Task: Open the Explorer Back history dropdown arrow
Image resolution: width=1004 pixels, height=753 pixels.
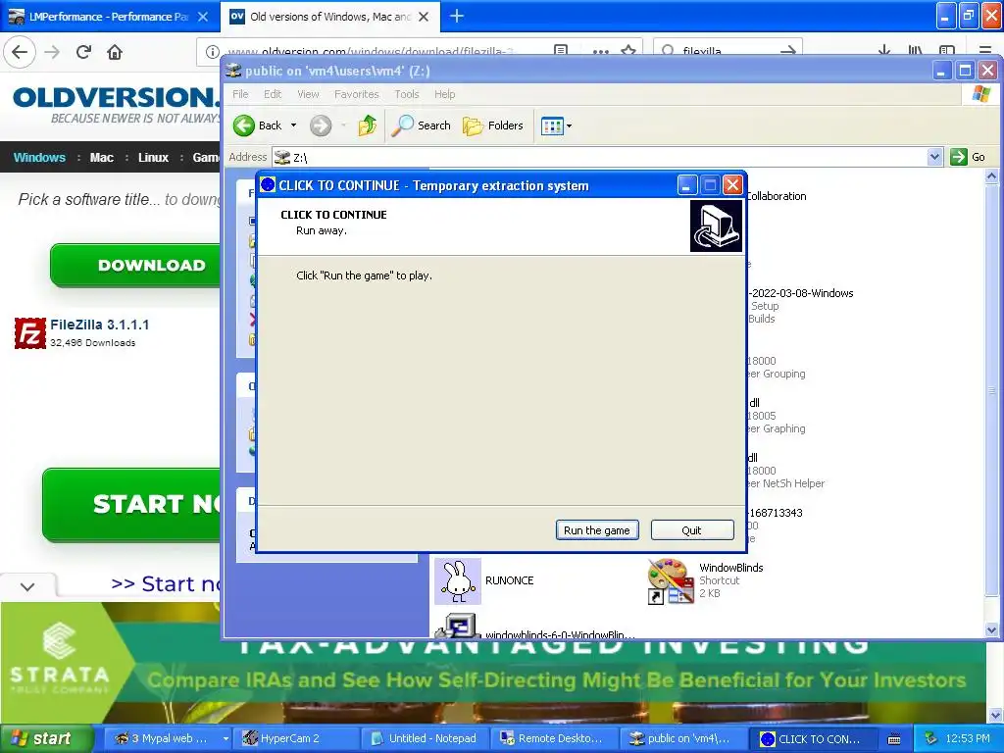Action: 294,125
